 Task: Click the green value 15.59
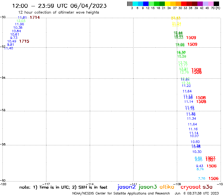click(182, 56)
